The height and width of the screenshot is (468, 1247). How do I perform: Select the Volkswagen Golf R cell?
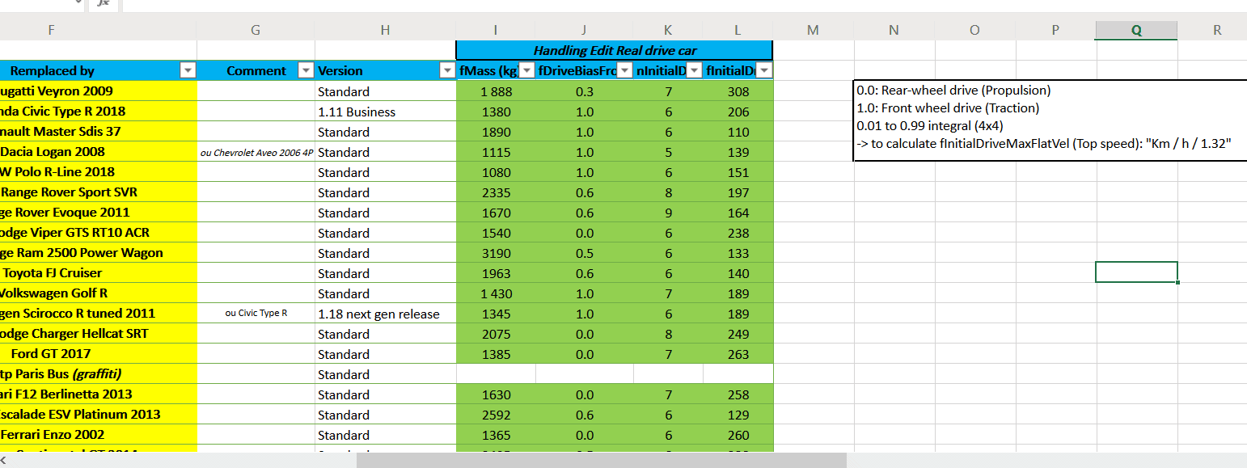tap(98, 293)
